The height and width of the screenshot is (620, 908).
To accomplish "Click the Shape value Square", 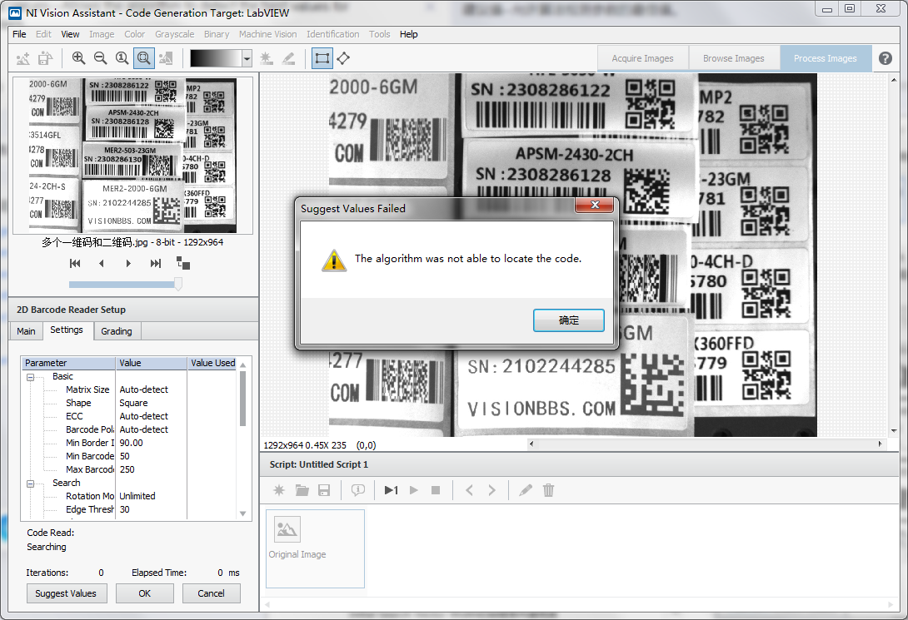I will tap(134, 403).
